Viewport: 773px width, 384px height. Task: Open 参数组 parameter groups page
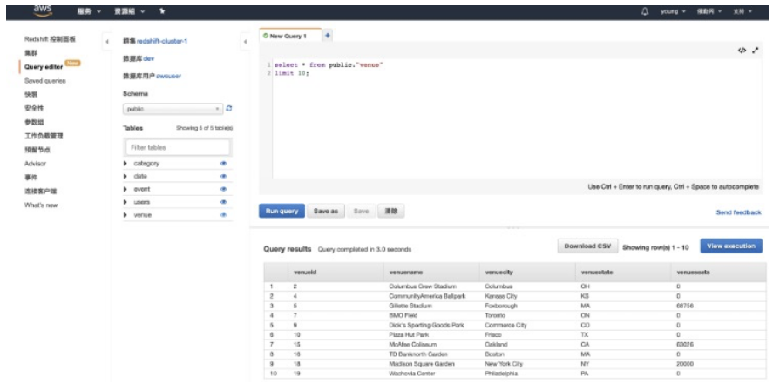click(x=34, y=122)
